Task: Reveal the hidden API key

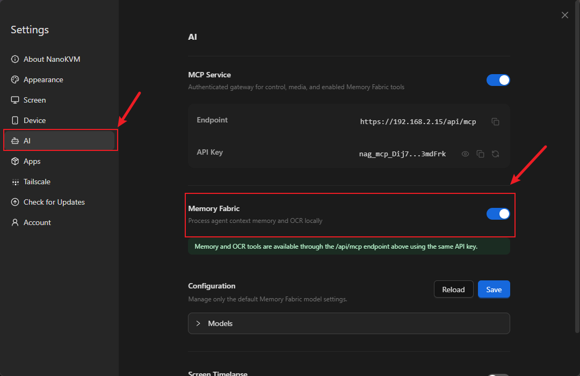Action: [x=465, y=154]
